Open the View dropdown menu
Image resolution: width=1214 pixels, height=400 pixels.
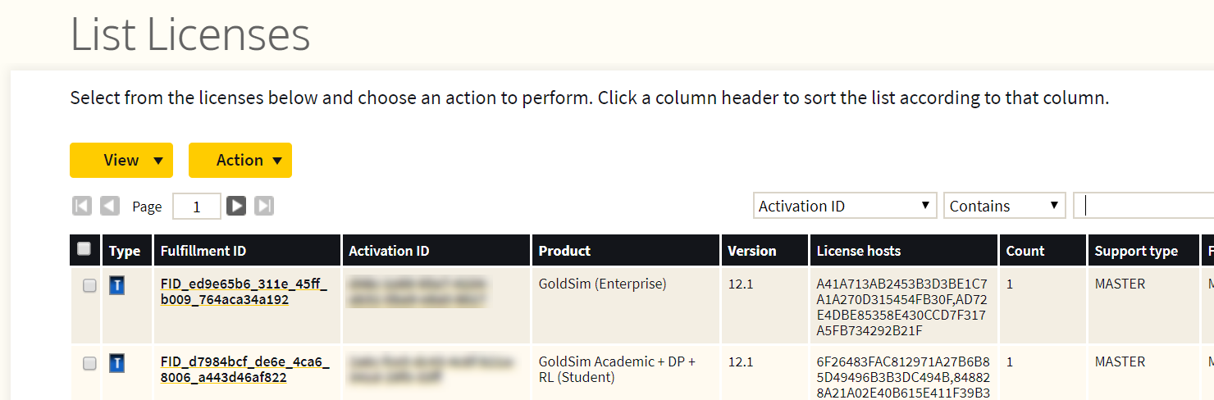(121, 160)
